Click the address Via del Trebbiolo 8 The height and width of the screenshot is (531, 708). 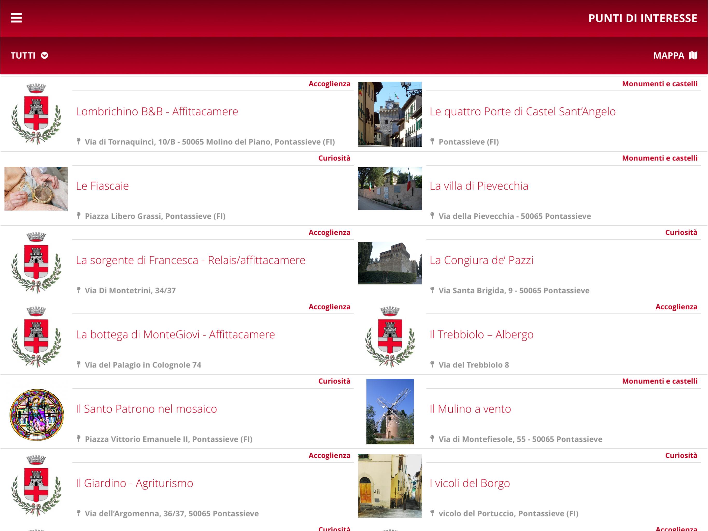tap(474, 365)
